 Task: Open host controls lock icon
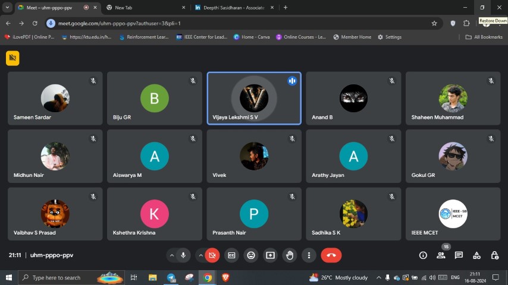click(x=494, y=255)
